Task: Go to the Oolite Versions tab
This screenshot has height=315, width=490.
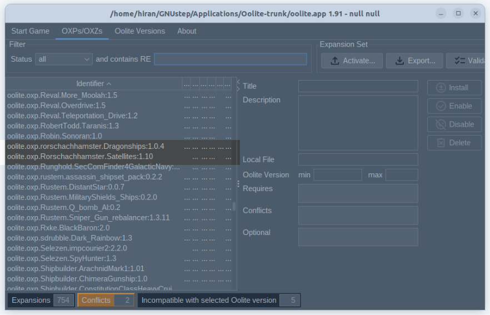Action: pos(139,31)
